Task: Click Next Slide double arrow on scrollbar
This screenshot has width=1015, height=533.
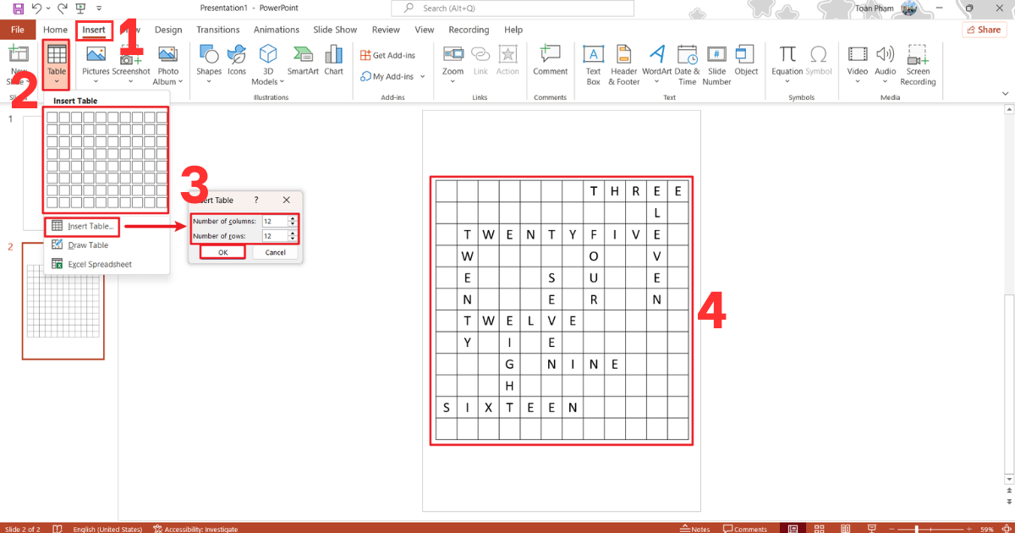Action: [x=1009, y=503]
